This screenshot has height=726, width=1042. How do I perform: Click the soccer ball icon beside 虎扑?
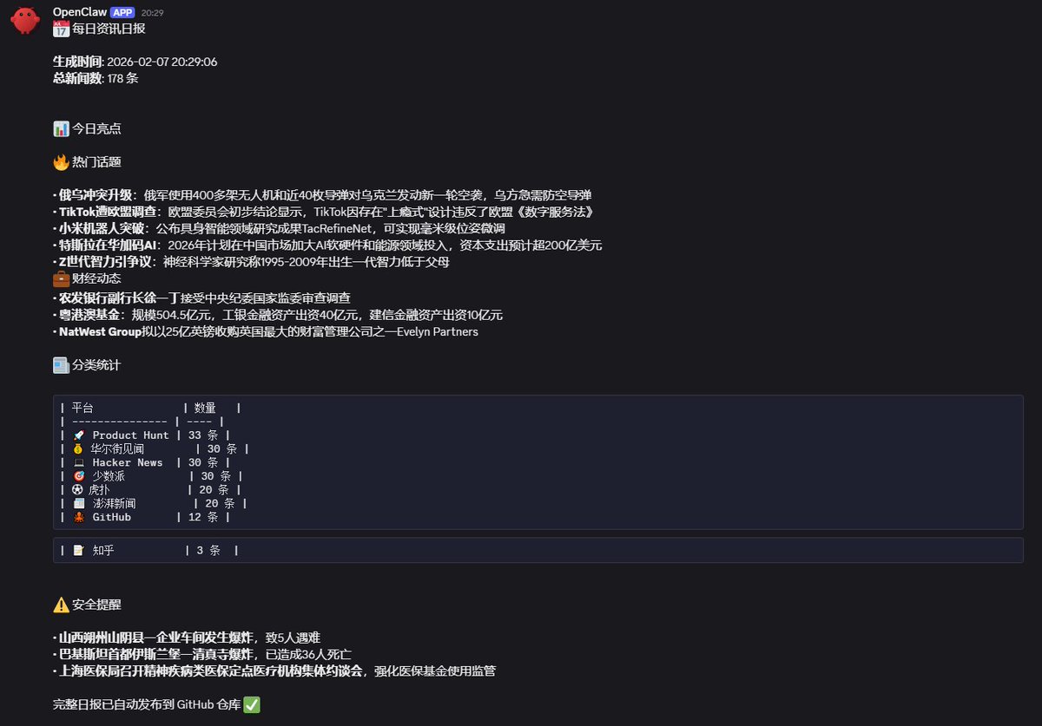coord(80,489)
